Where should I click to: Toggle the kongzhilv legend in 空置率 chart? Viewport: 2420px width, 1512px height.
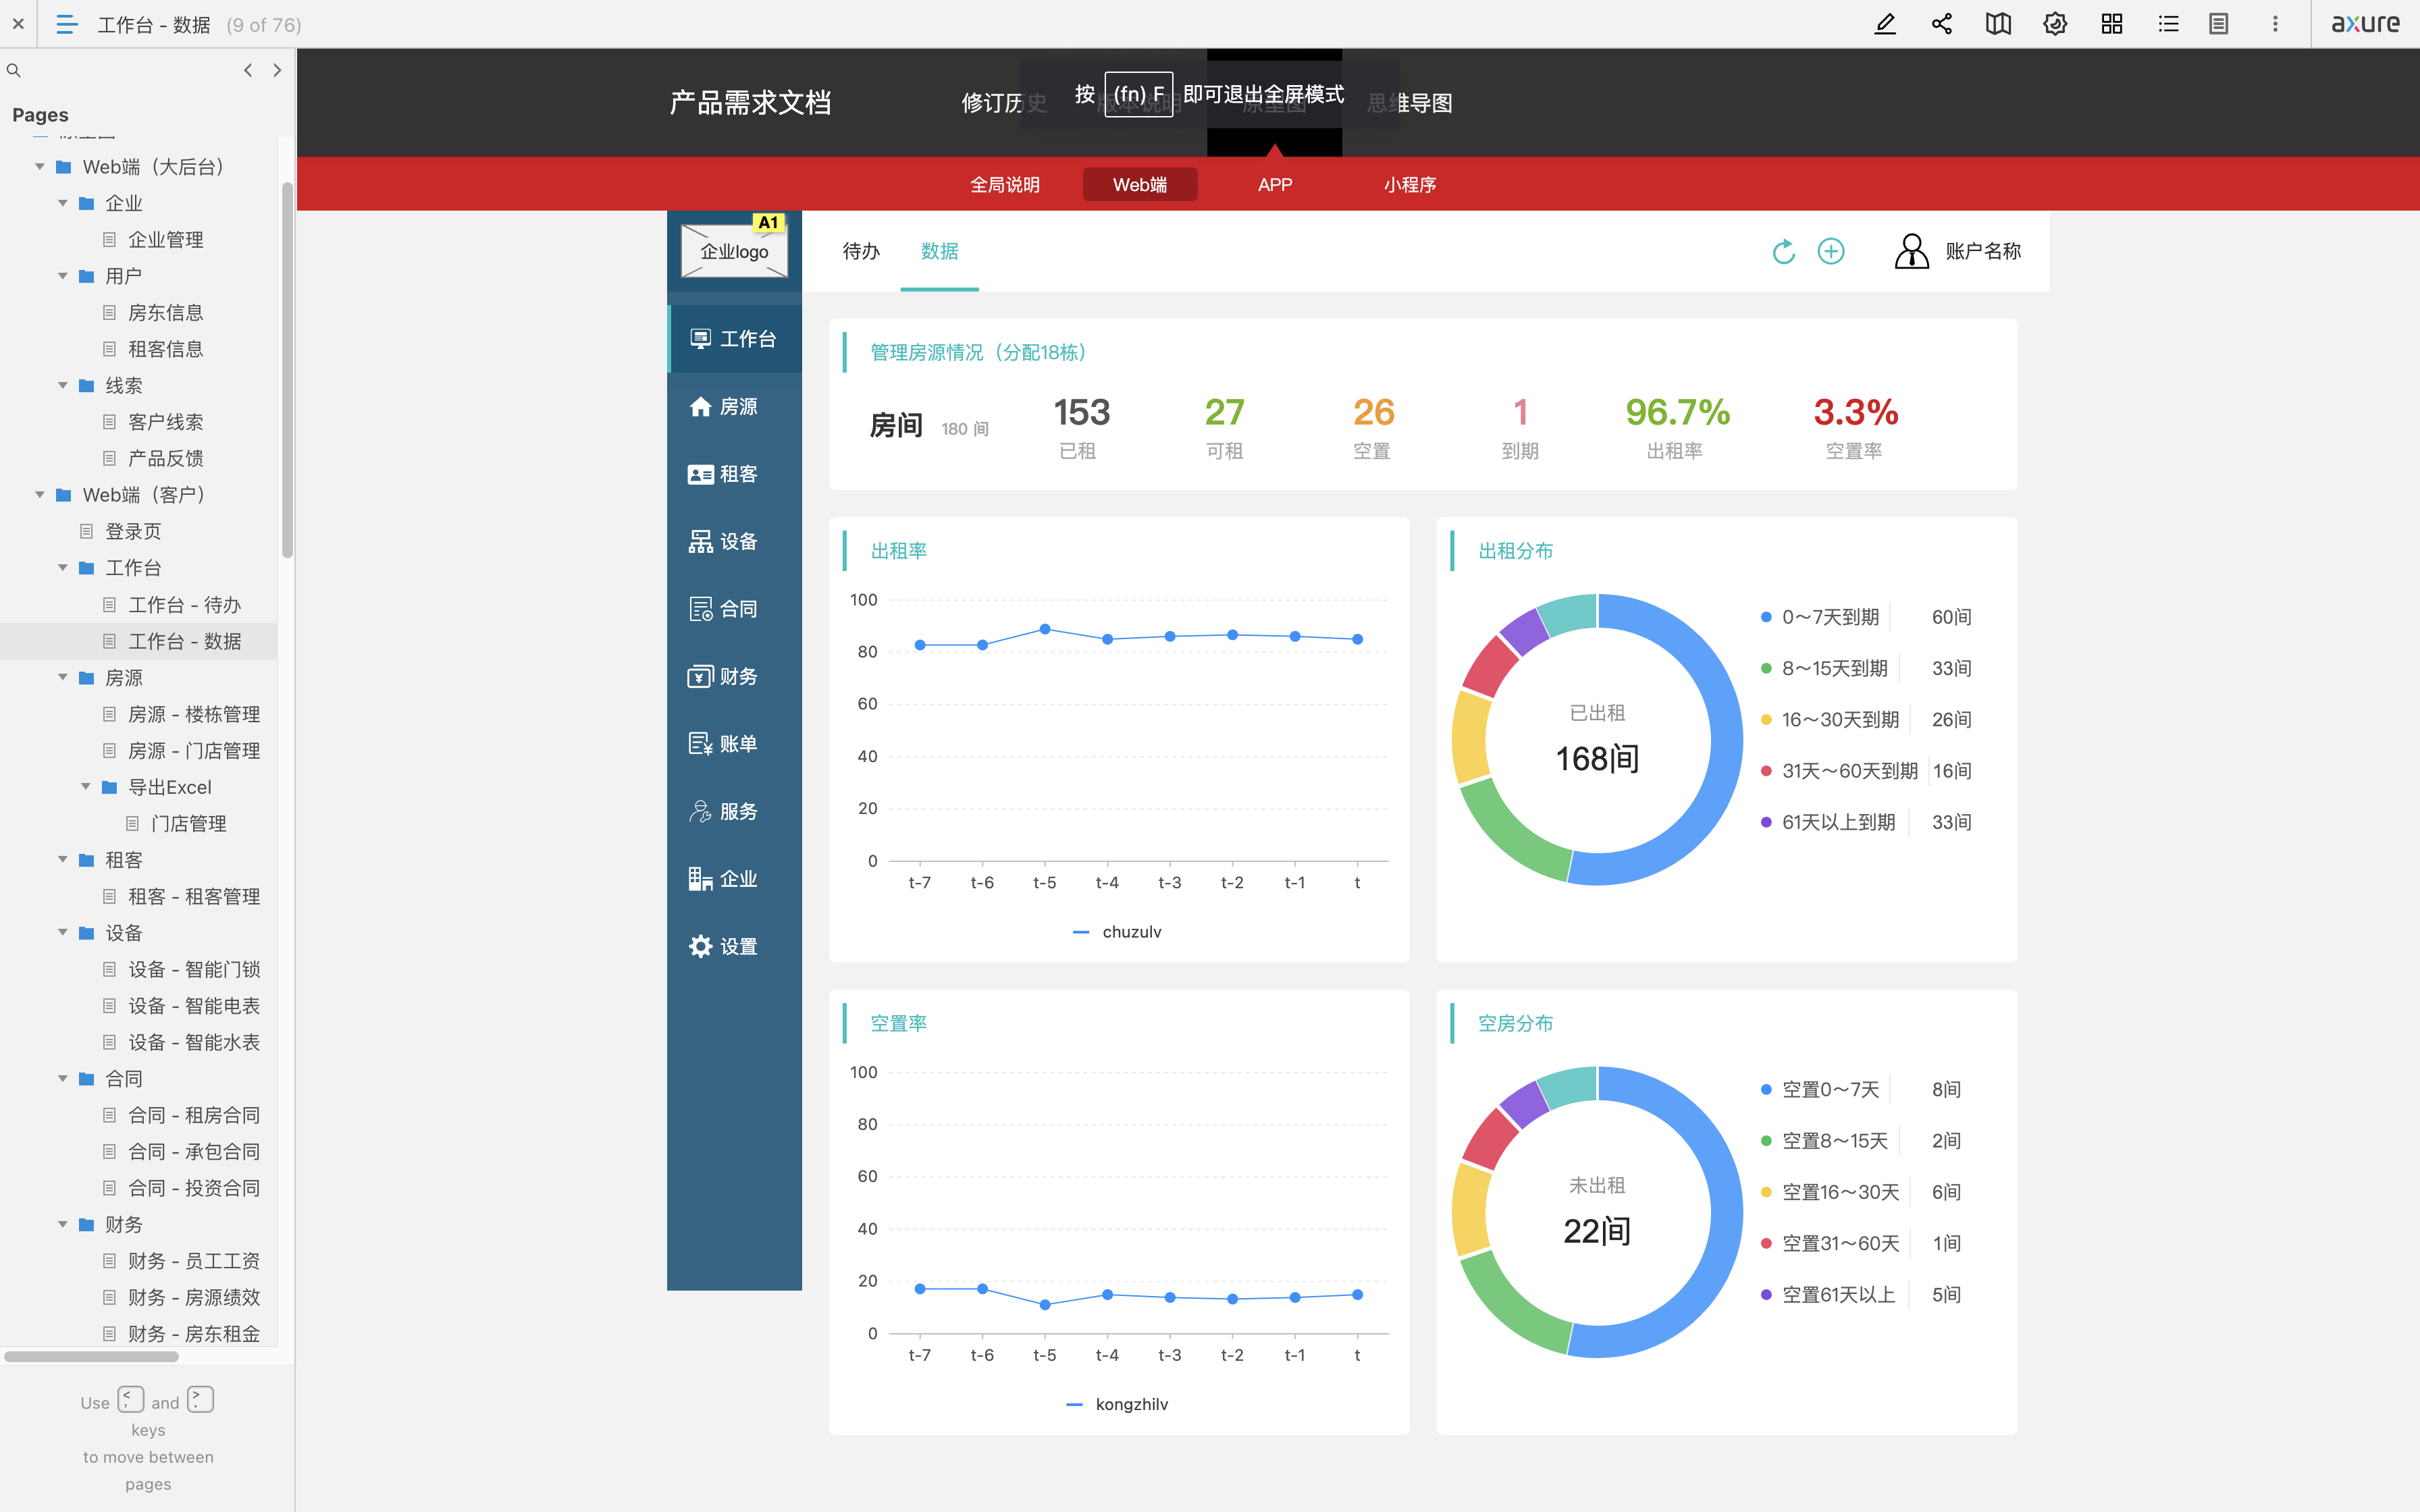[1117, 1404]
